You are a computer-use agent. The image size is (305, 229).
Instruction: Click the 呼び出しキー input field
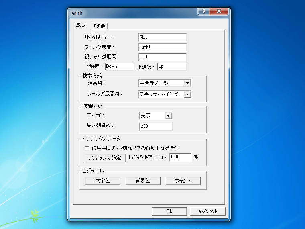click(x=163, y=37)
